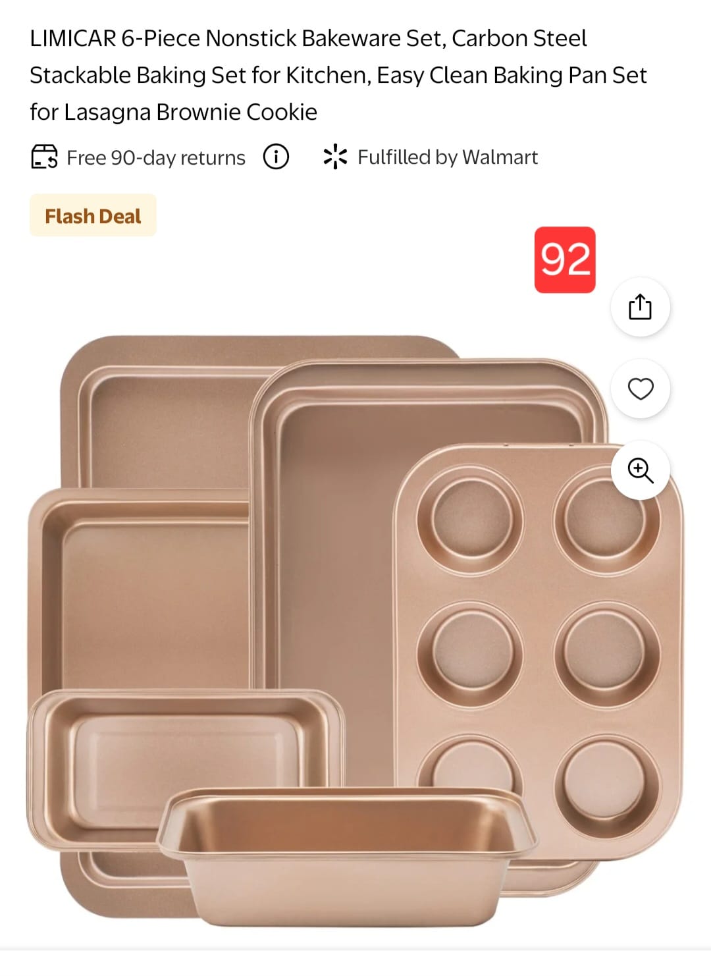The image size is (711, 976).
Task: Tap the Fulfilled by Walmart label
Action: pyautogui.click(x=447, y=157)
